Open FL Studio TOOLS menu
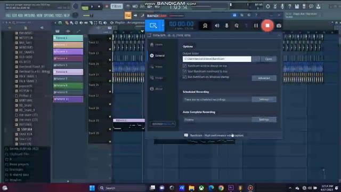Screen dimensions: 341x192 click(59, 15)
